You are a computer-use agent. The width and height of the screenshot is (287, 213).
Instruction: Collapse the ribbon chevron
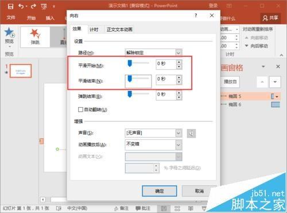tap(281, 55)
